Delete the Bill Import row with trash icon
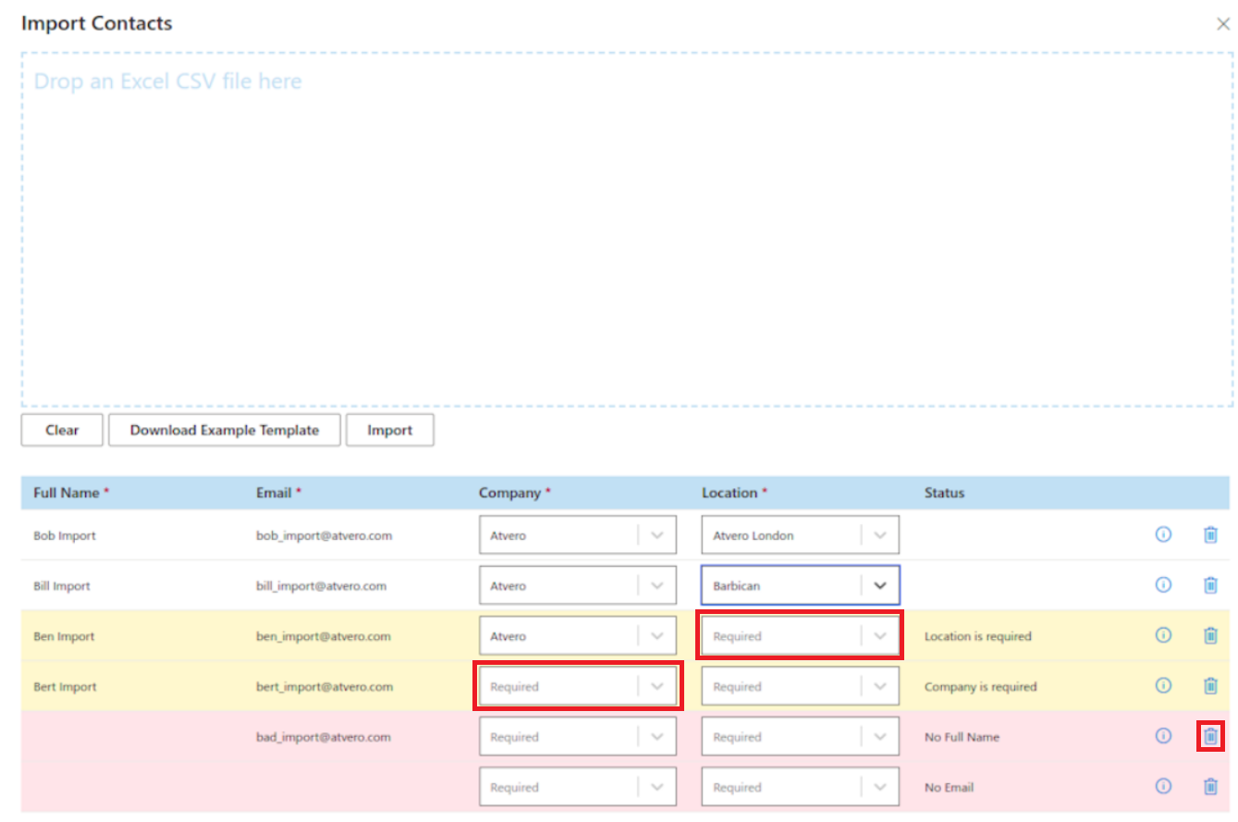 pos(1210,584)
